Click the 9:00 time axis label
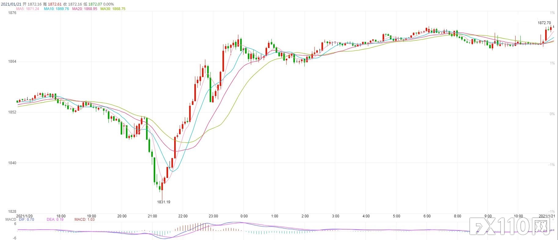 [488, 216]
